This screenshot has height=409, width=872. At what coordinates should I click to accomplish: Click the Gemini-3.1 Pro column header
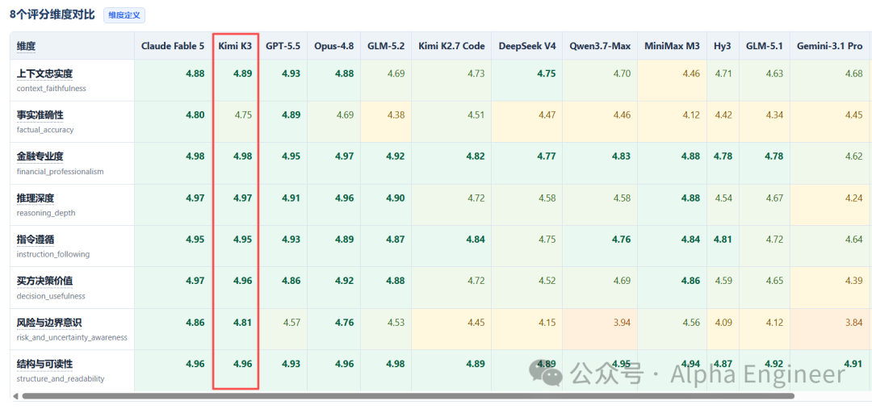(x=829, y=46)
